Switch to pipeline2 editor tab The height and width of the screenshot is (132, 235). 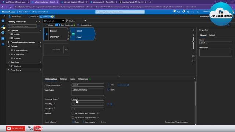click(x=54, y=21)
